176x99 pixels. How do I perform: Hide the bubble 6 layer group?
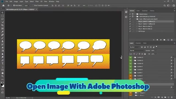[x=131, y=76]
